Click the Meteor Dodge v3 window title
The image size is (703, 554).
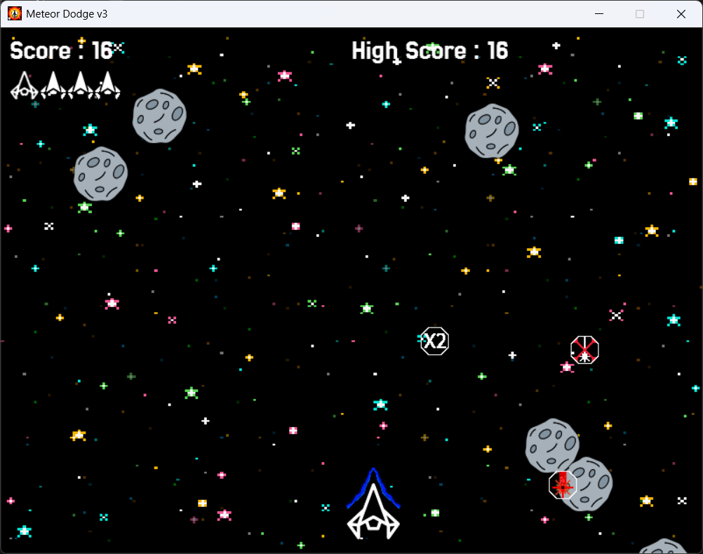(67, 14)
